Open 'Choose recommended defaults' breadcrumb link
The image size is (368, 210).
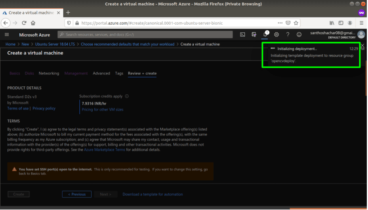tap(128, 44)
